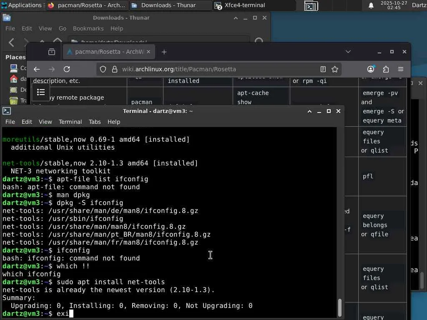Open Firefox hamburger application menu
The height and width of the screenshot is (320, 427).
coord(401,69)
